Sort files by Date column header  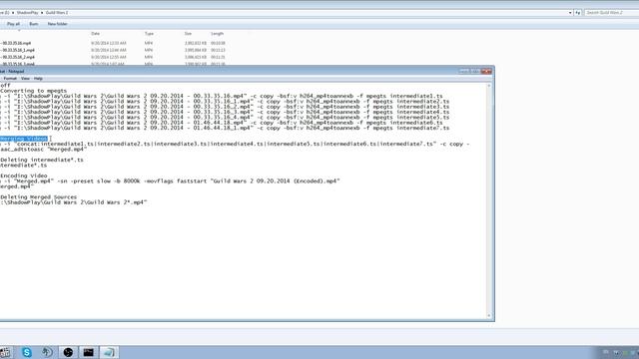(96, 33)
